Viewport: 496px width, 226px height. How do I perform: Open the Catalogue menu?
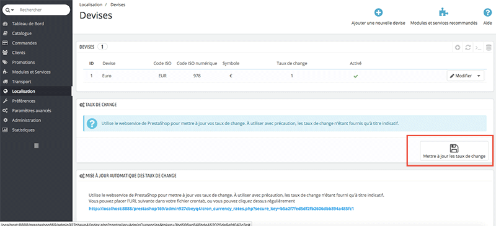pyautogui.click(x=22, y=33)
